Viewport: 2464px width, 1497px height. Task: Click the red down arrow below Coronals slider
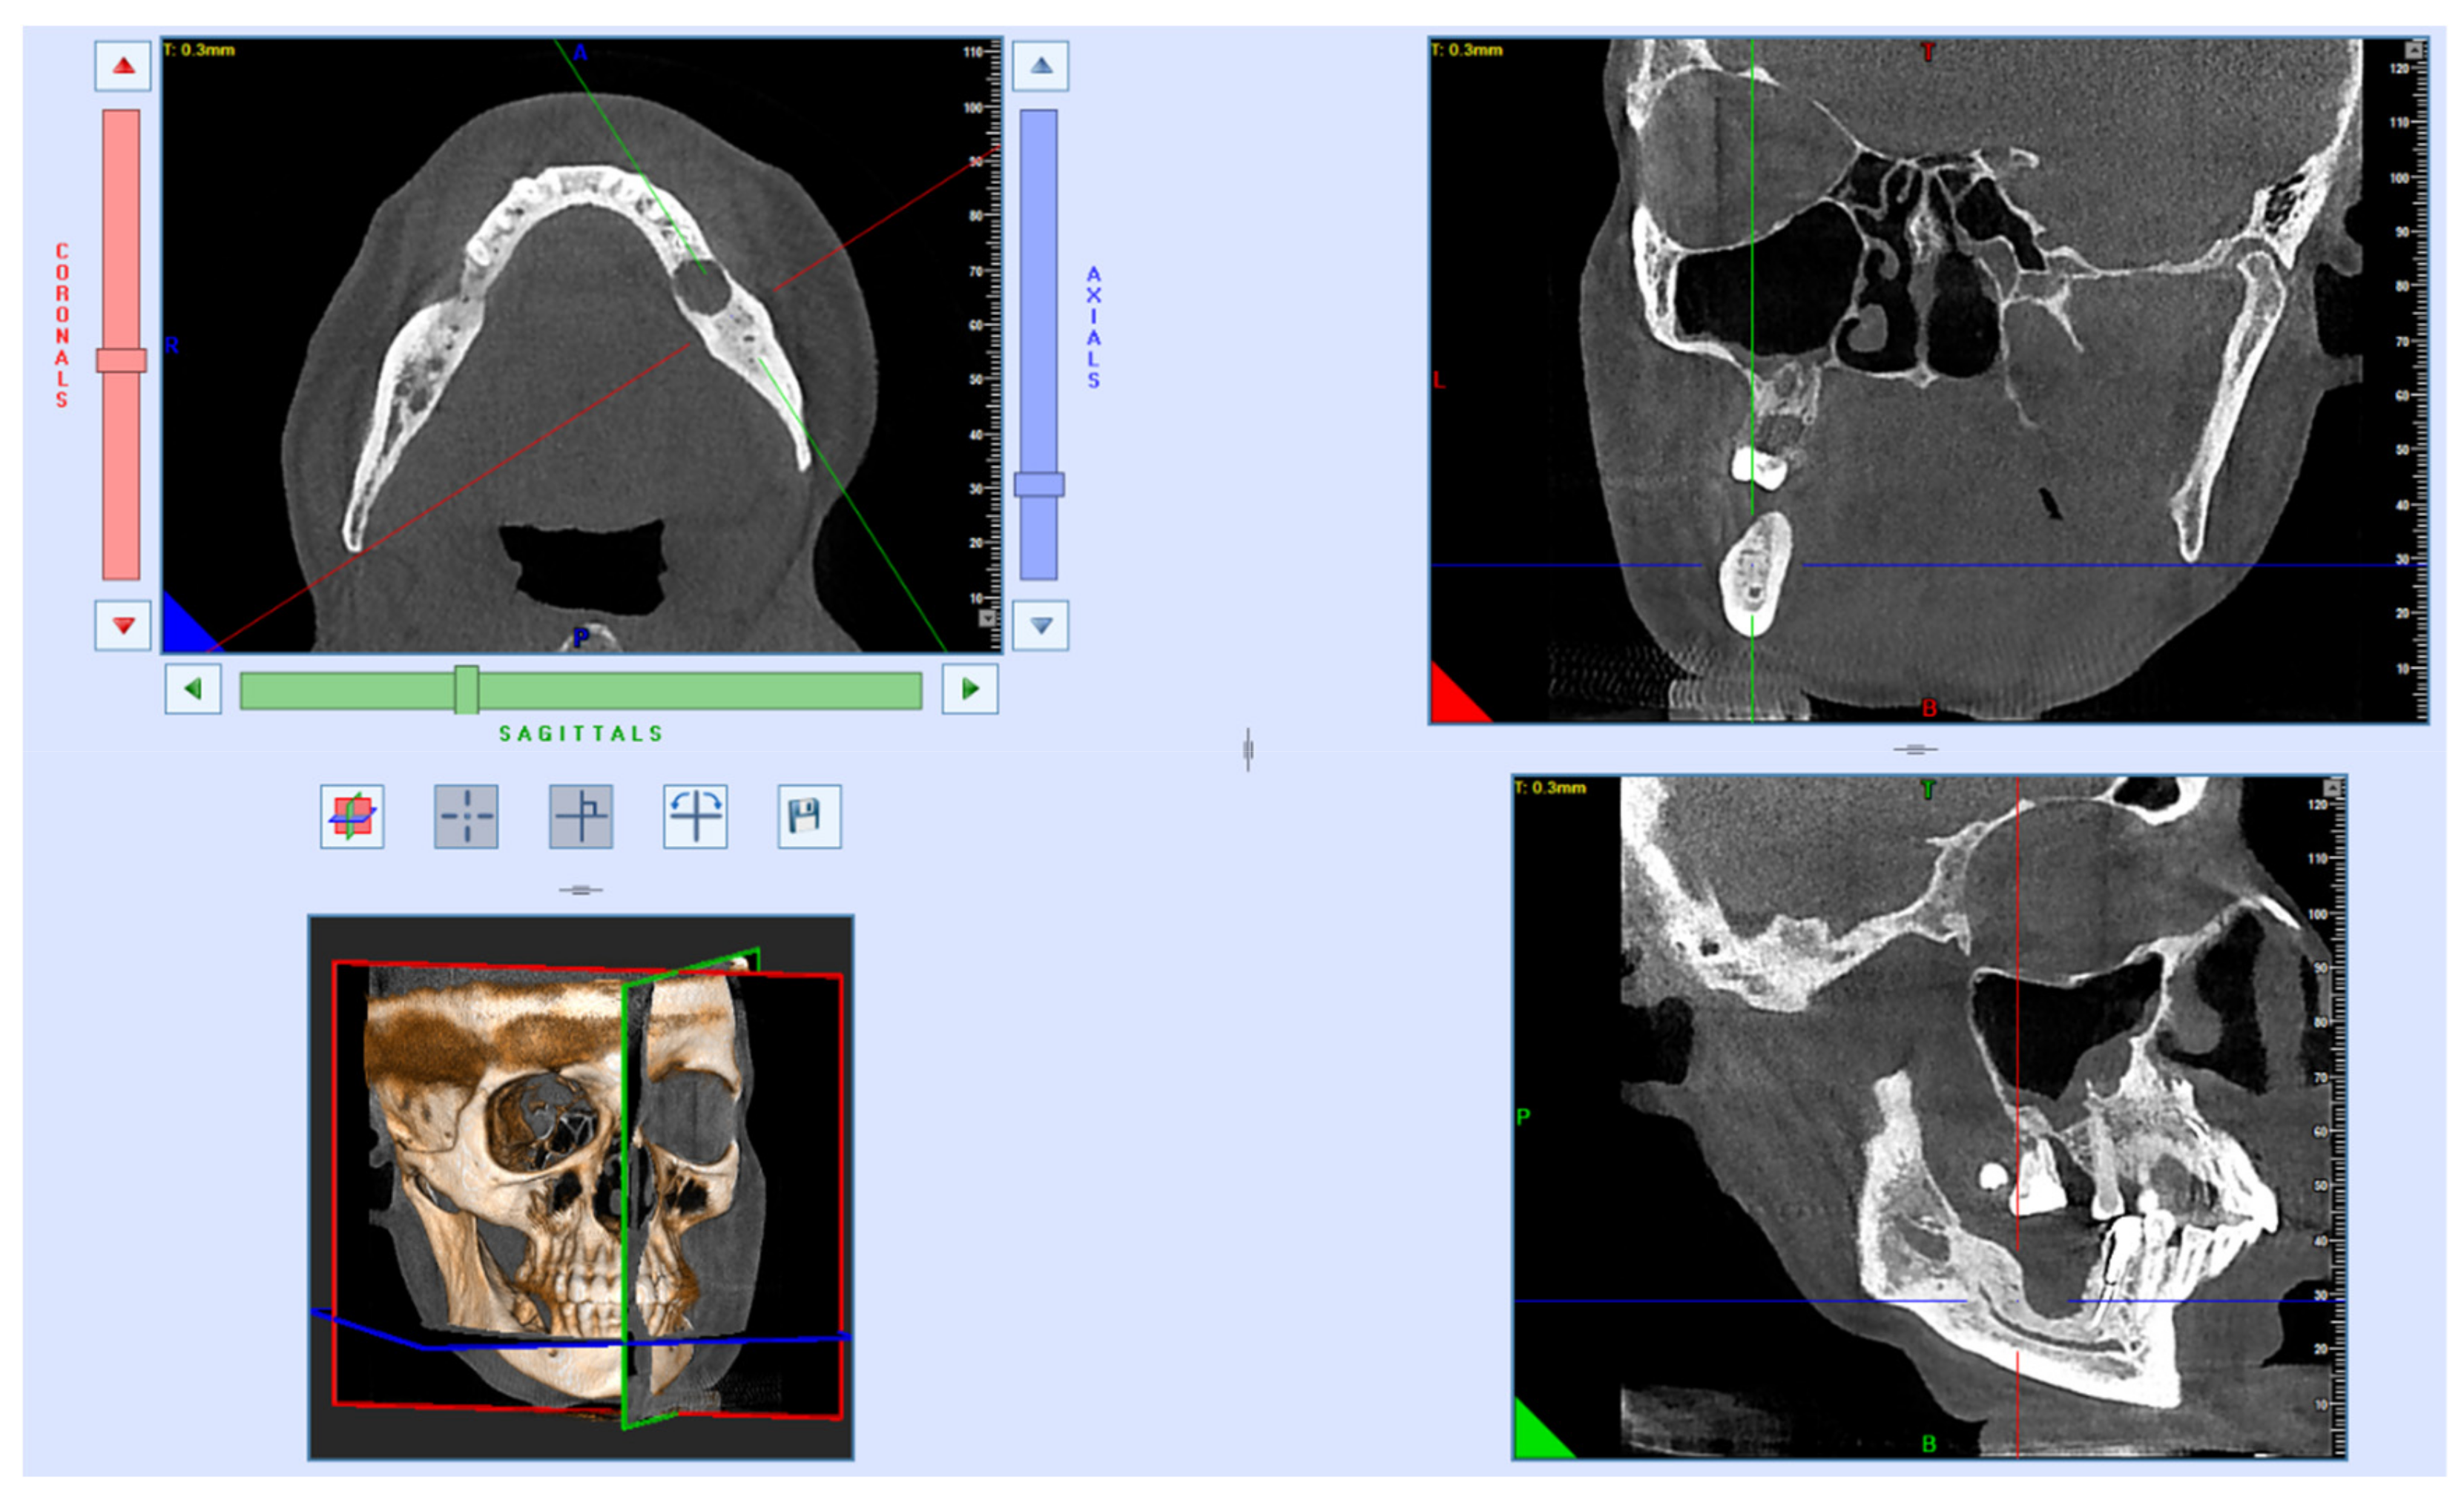[x=123, y=626]
